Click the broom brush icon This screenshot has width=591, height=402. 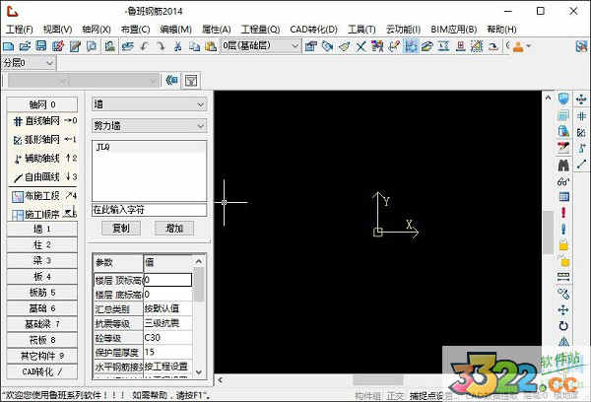point(344,46)
